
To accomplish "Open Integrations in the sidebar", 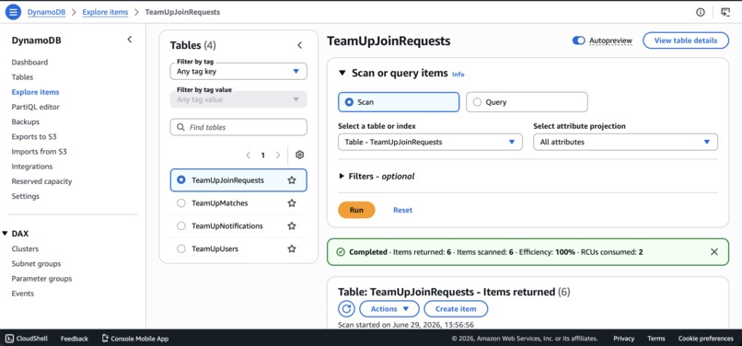I will pos(32,167).
